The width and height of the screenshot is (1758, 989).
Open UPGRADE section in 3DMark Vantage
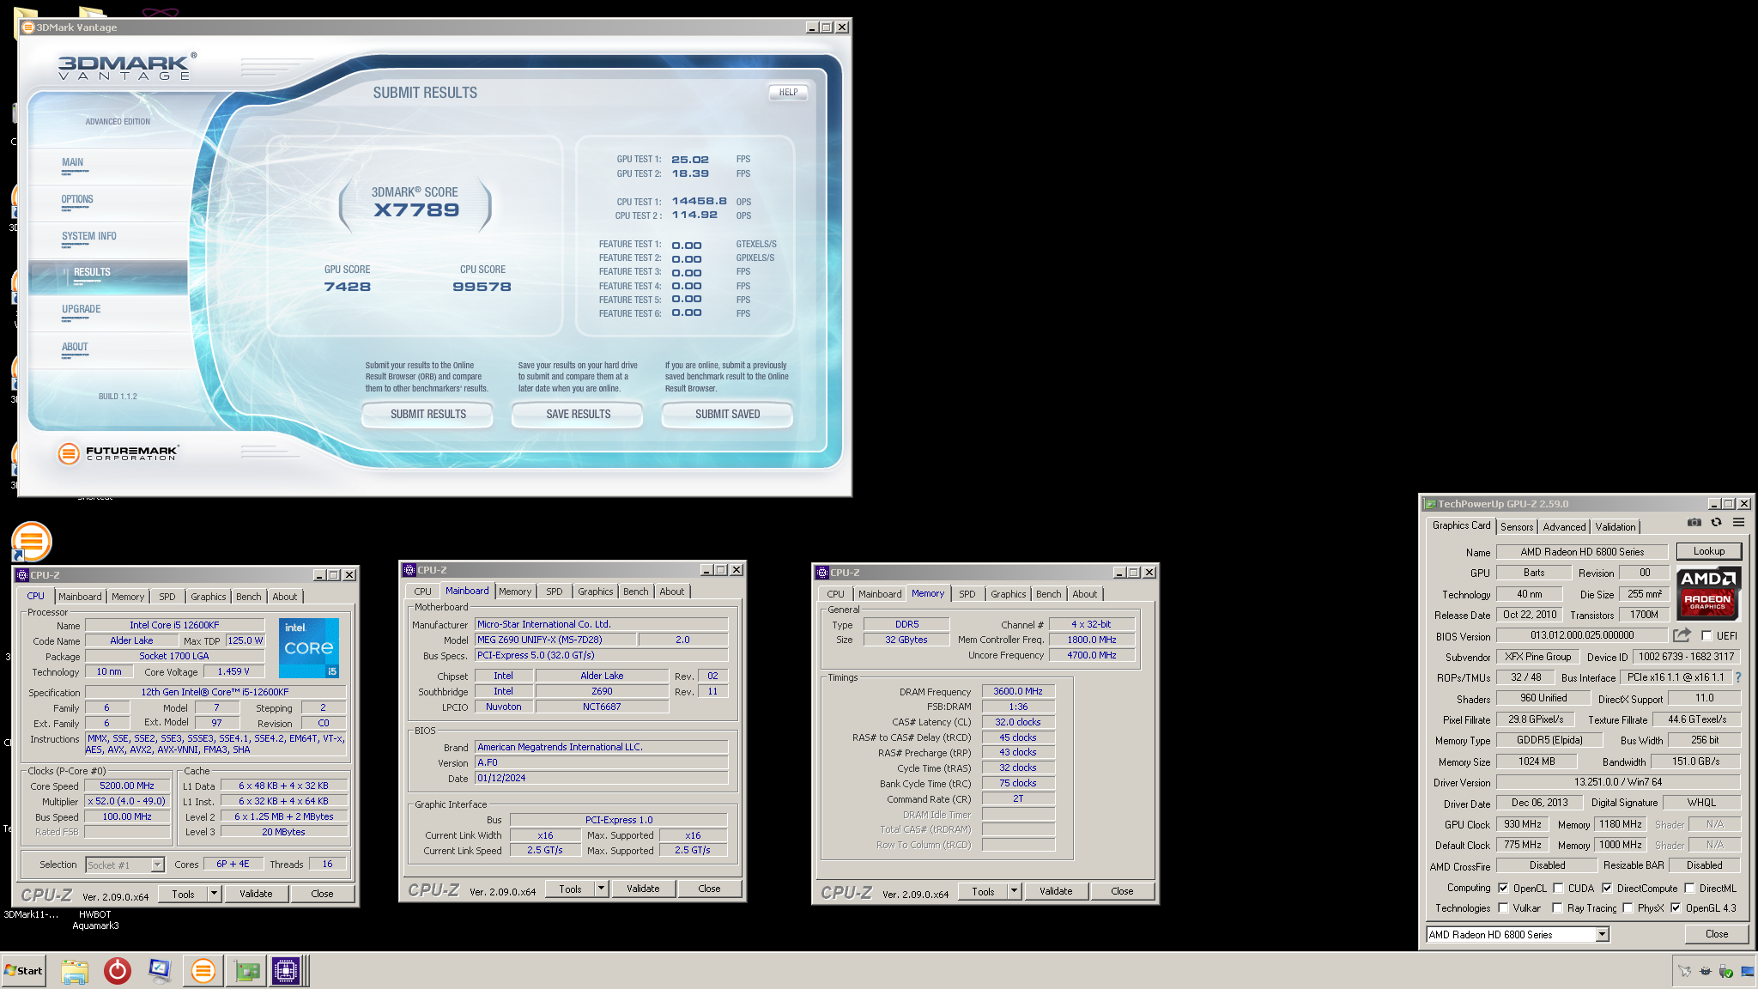click(x=82, y=309)
